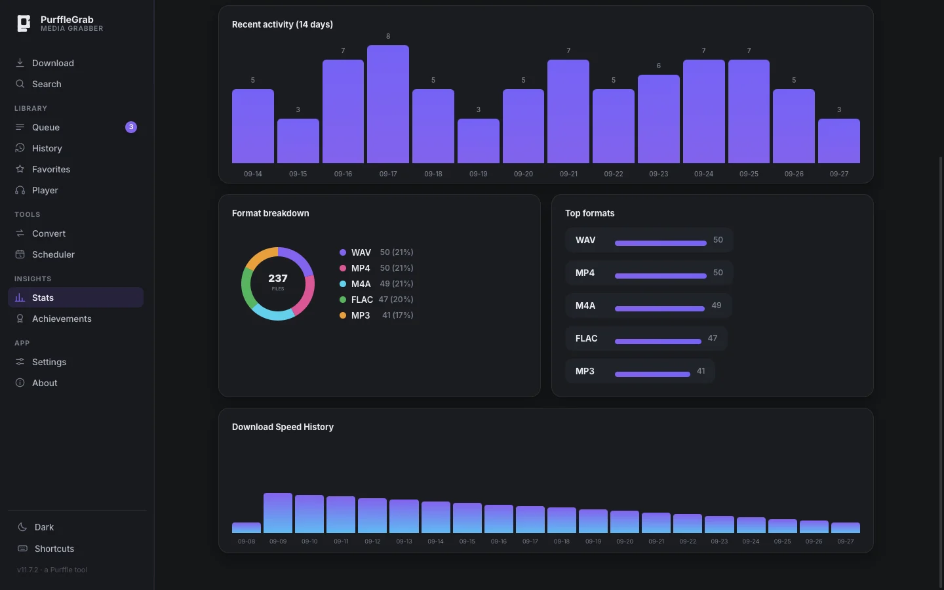The image size is (944, 590).
Task: Go to the Search page
Action: [x=75, y=84]
